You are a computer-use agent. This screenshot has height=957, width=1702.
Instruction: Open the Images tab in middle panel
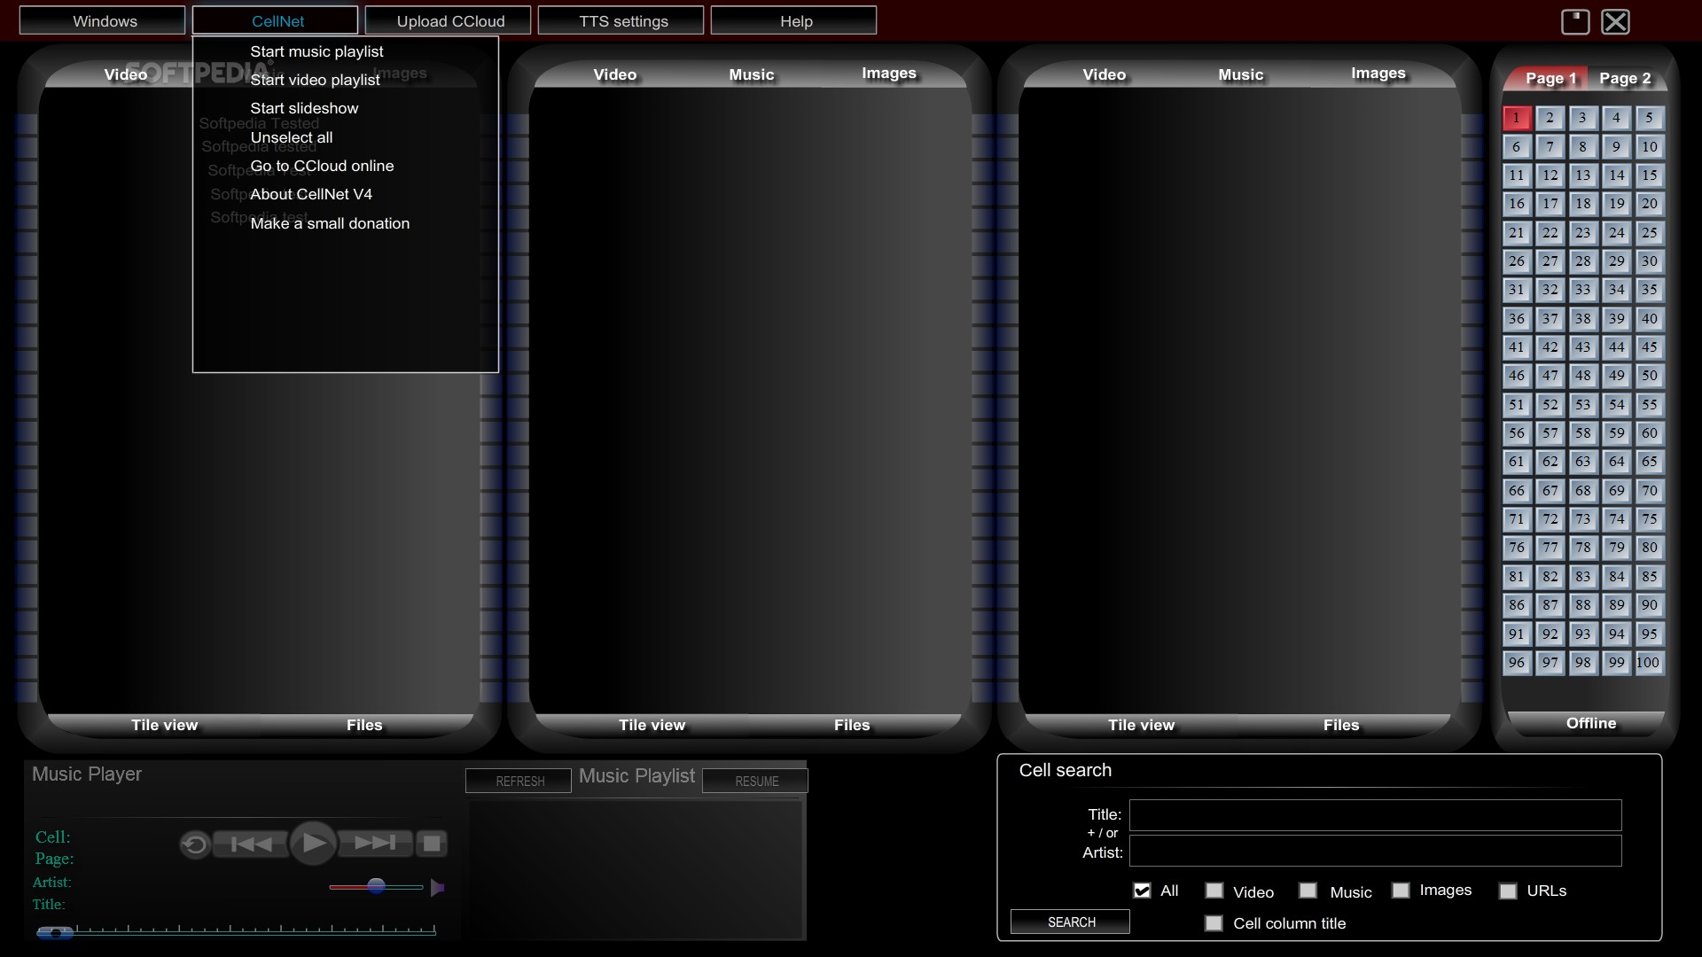point(888,74)
